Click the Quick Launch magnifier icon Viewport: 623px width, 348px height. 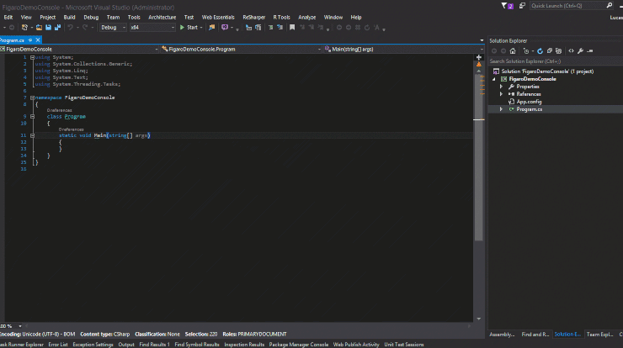(x=610, y=6)
